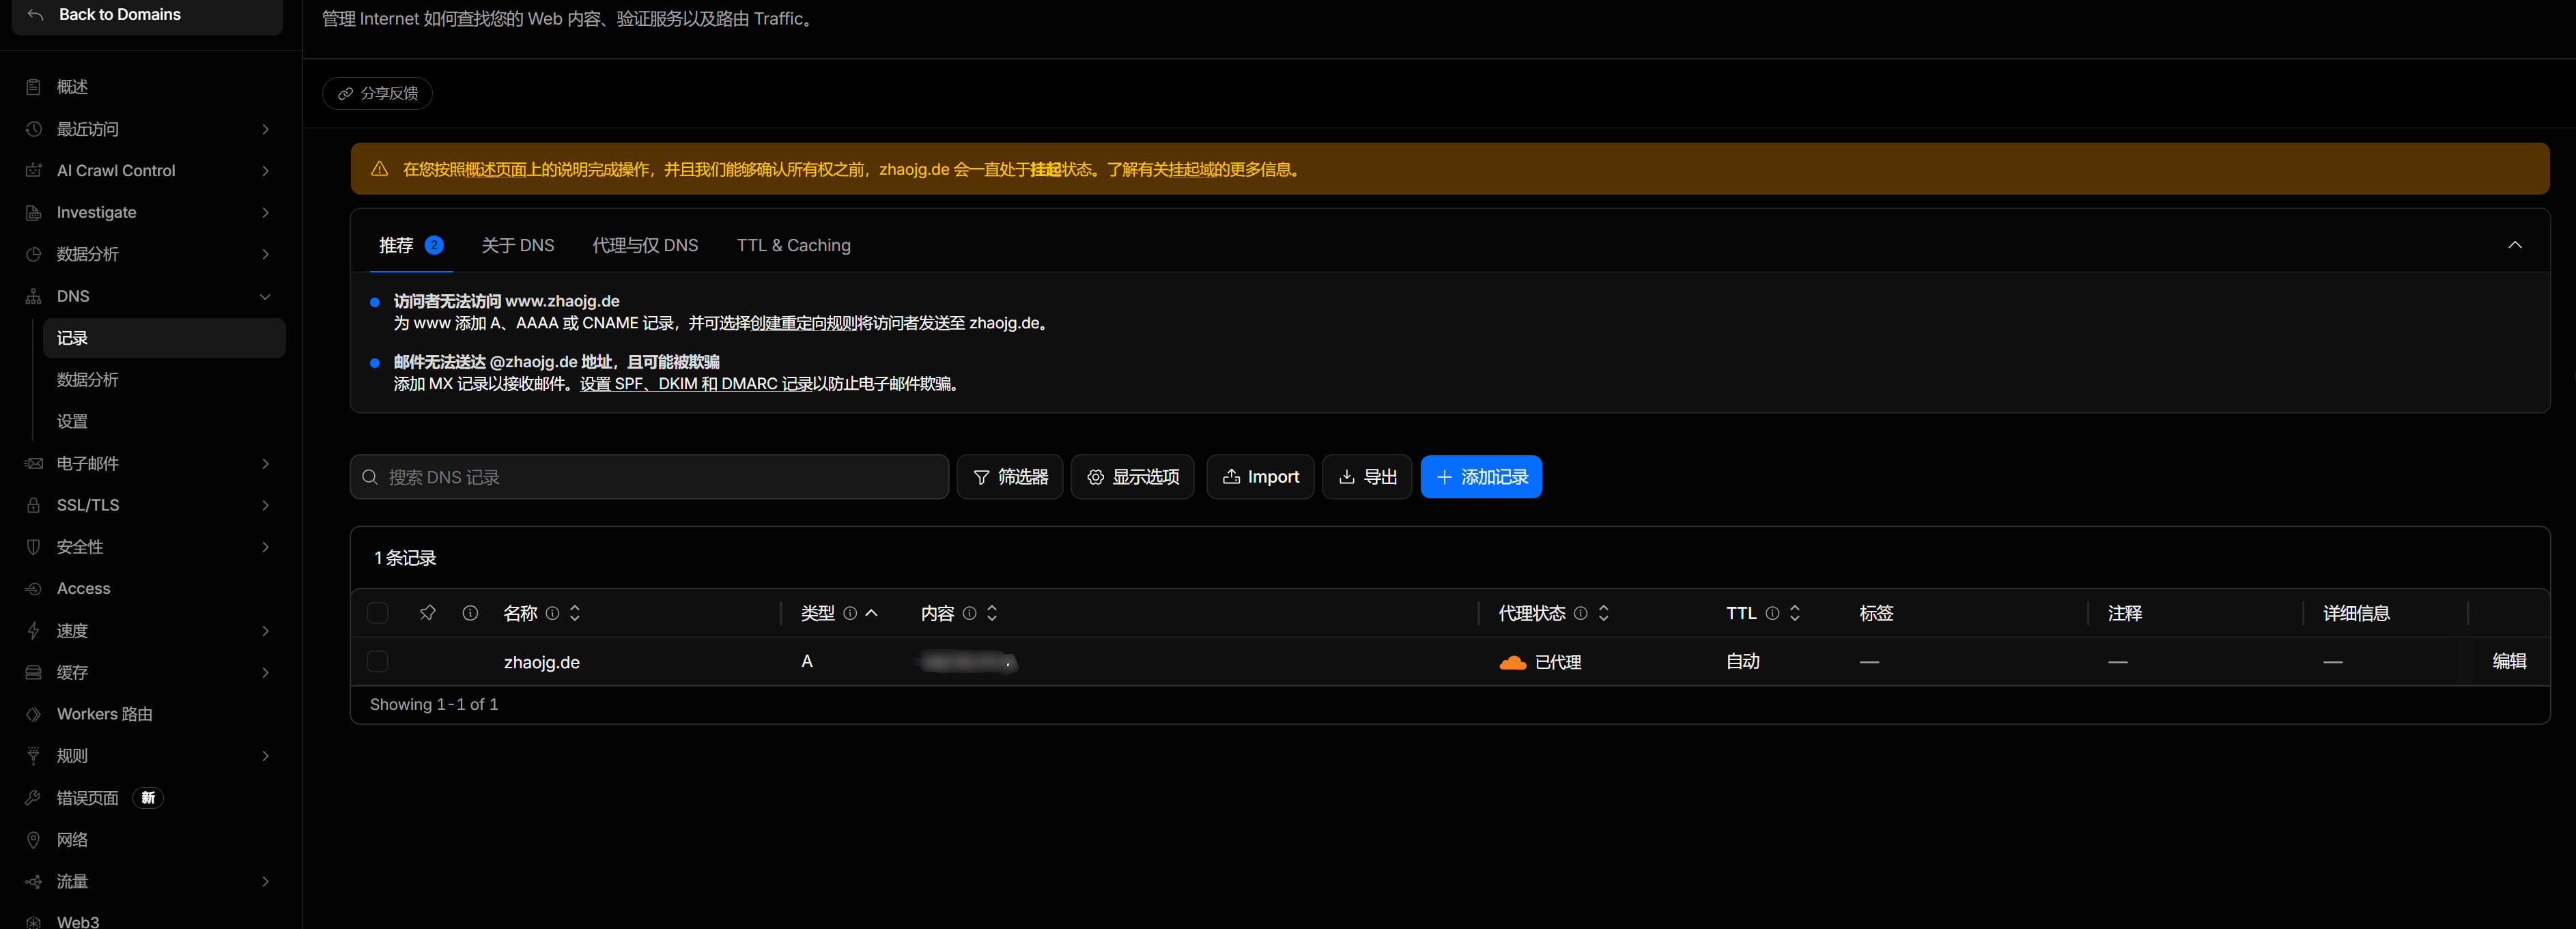The height and width of the screenshot is (929, 2576).
Task: Click the Access sidebar icon
Action: [34, 589]
